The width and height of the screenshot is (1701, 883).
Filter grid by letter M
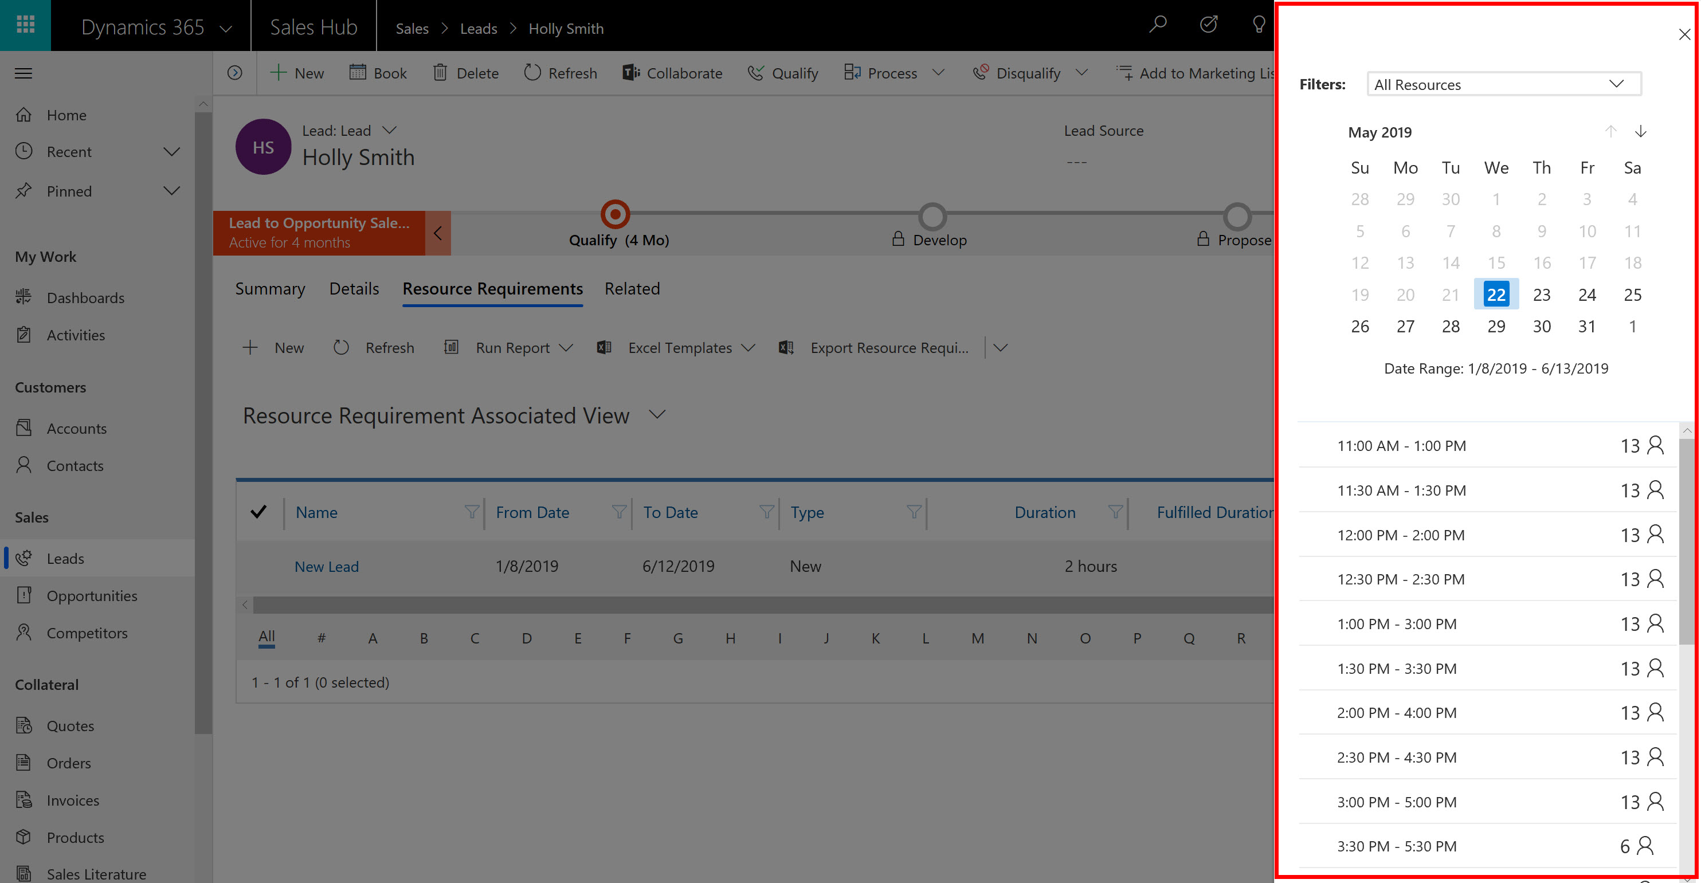(x=977, y=638)
